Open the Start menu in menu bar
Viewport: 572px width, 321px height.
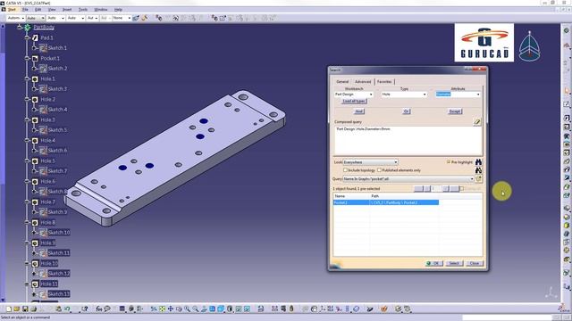[x=12, y=10]
